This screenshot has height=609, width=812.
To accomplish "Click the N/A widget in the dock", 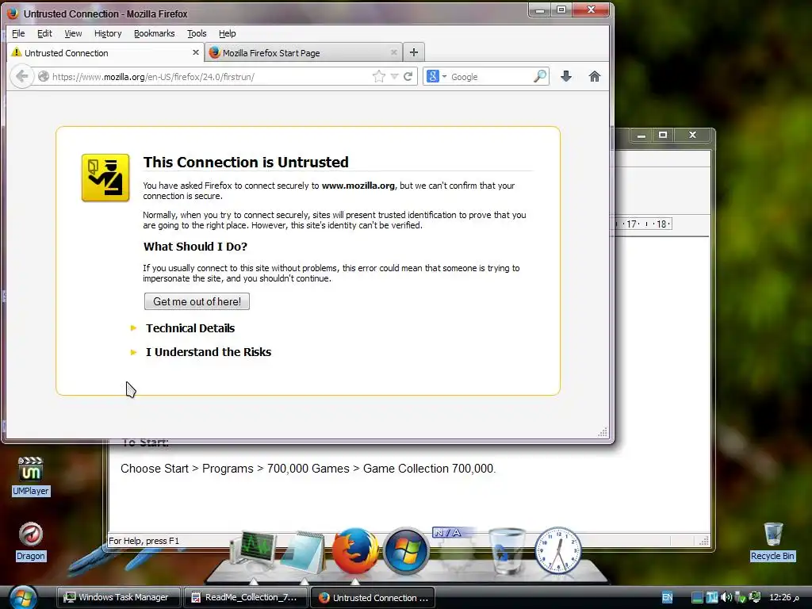I will pos(454,549).
